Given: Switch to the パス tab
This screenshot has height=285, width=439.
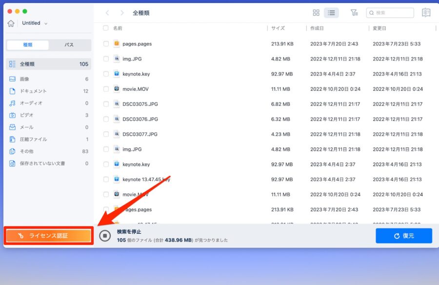Looking at the screenshot, I should click(x=69, y=45).
